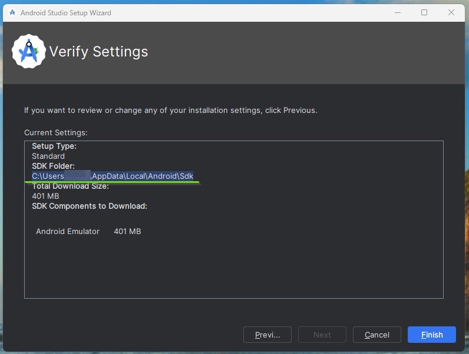Click the Cancel button
This screenshot has width=469, height=354.
[377, 335]
